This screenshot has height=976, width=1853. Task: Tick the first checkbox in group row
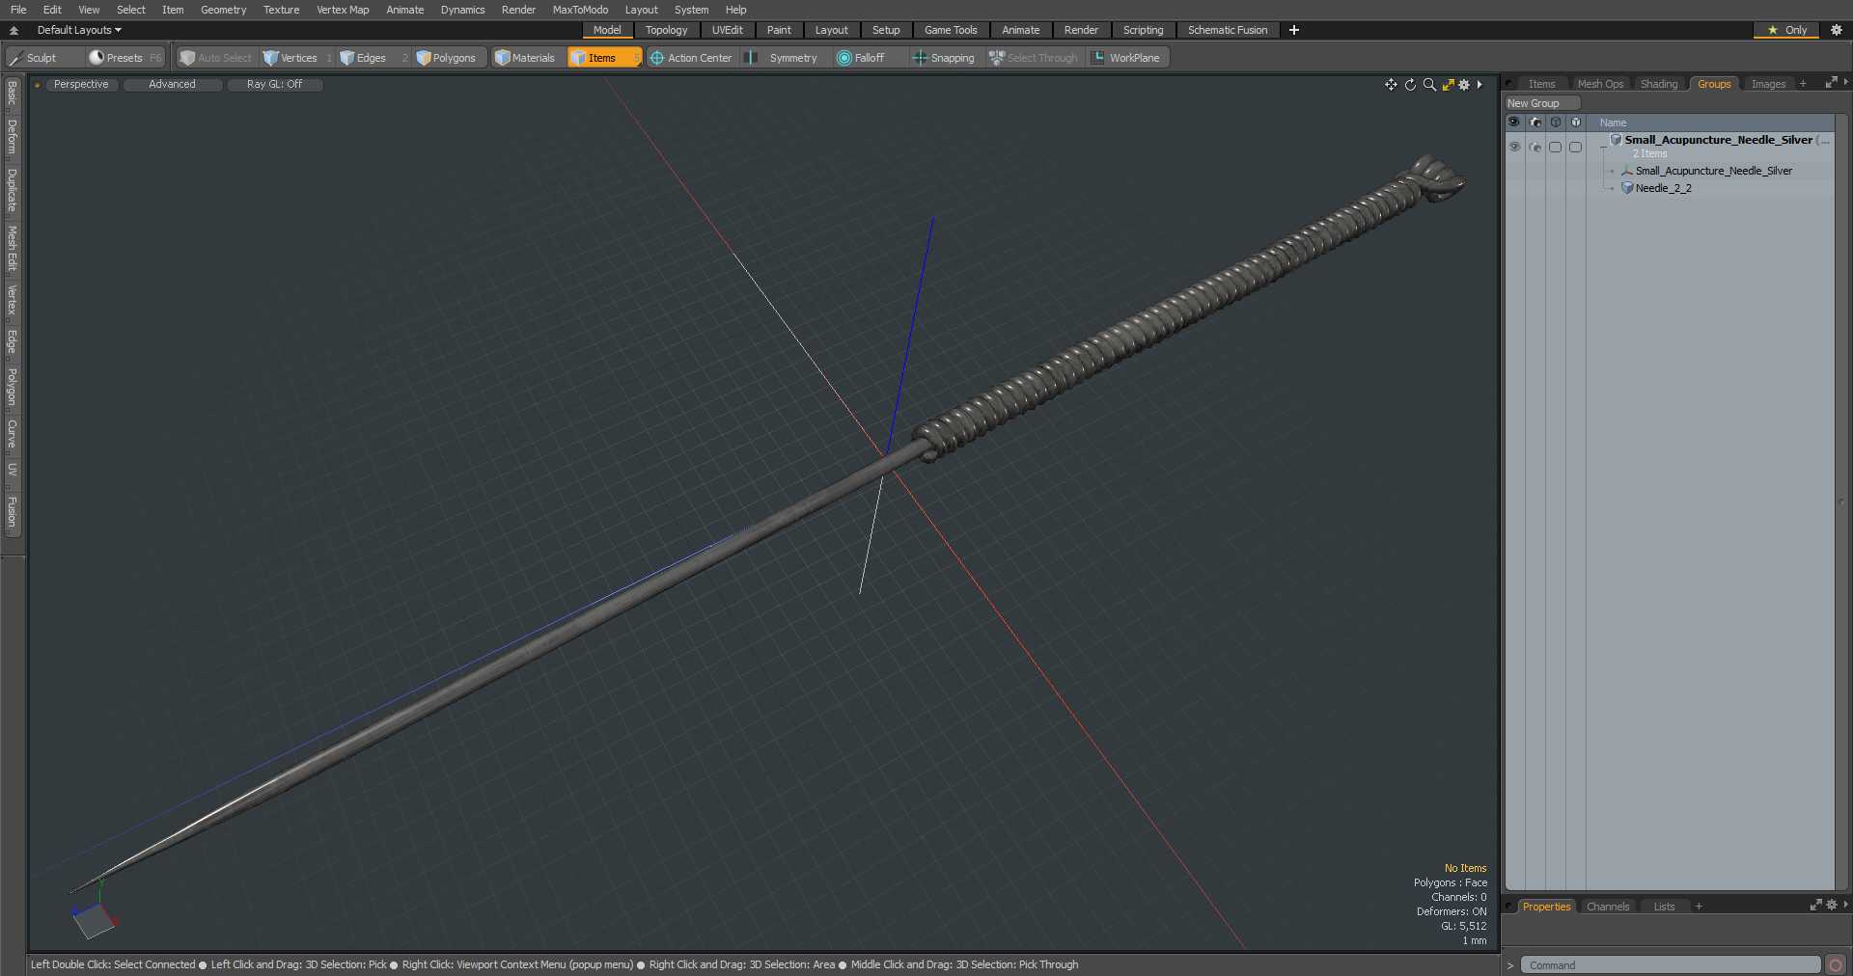tap(1555, 147)
